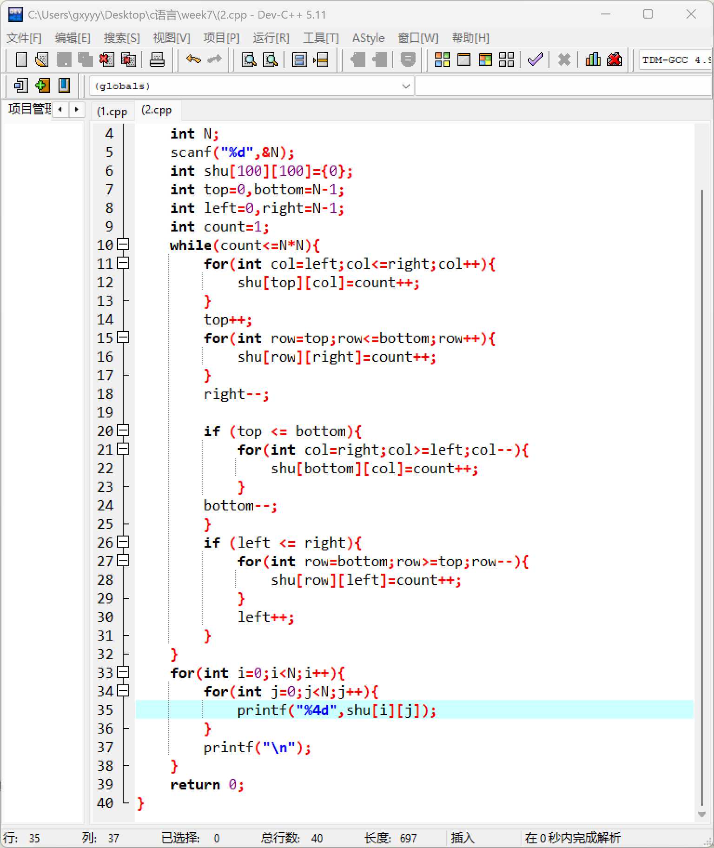714x848 pixels.
Task: Select the 项目管理 sidebar tab
Action: (x=29, y=109)
